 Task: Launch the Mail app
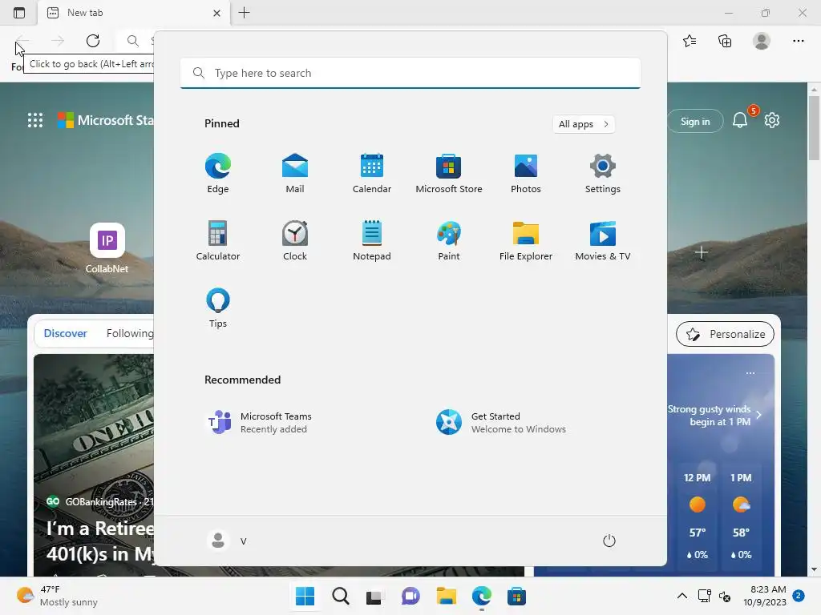coord(295,173)
